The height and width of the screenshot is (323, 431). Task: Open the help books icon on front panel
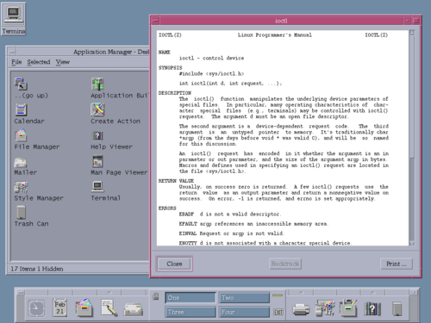[x=372, y=309]
